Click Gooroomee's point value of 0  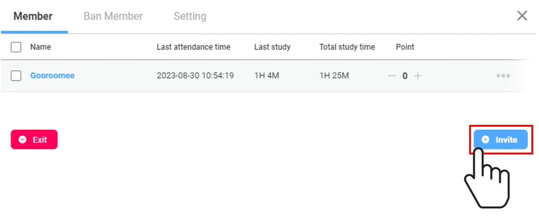[405, 76]
